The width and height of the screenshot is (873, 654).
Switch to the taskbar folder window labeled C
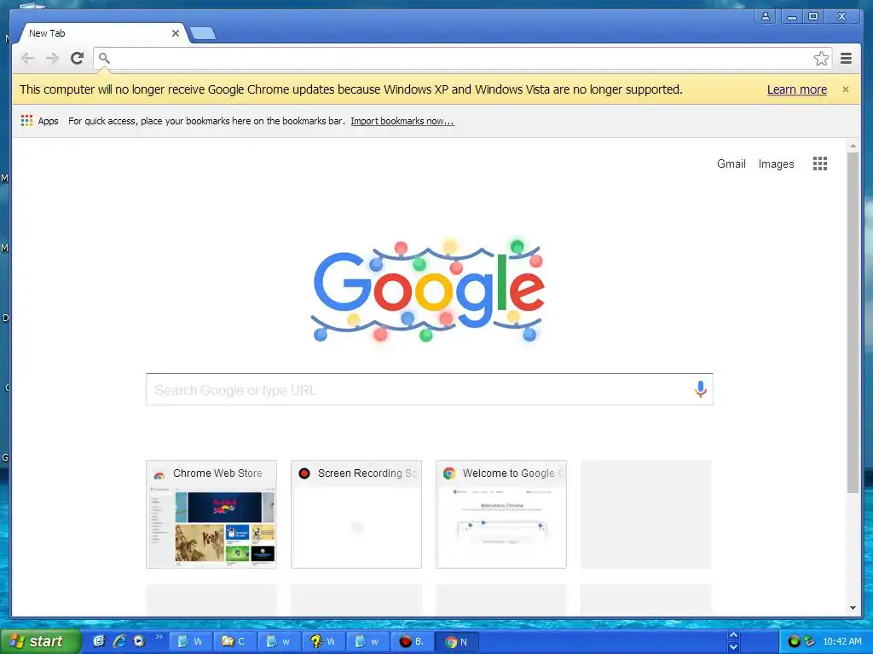234,642
